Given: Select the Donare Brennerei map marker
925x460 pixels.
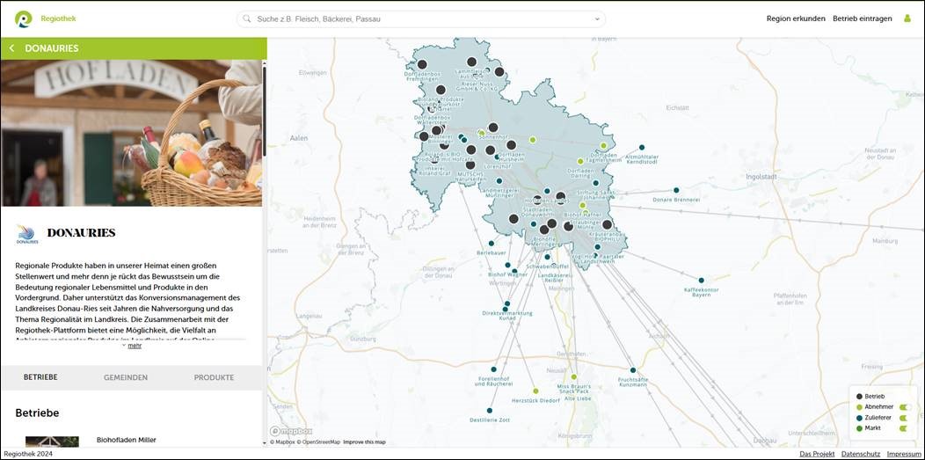Looking at the screenshot, I should (676, 190).
